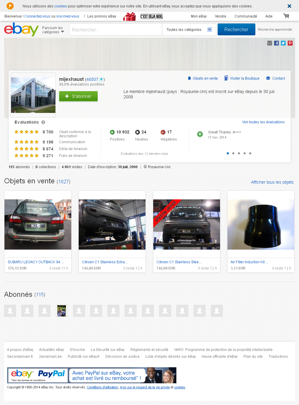Select the second feedback carousel dot
Viewport: 299px width, 405px height.
(233, 153)
